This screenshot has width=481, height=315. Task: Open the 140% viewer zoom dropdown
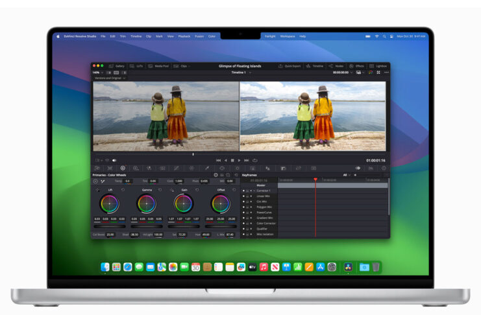click(97, 73)
